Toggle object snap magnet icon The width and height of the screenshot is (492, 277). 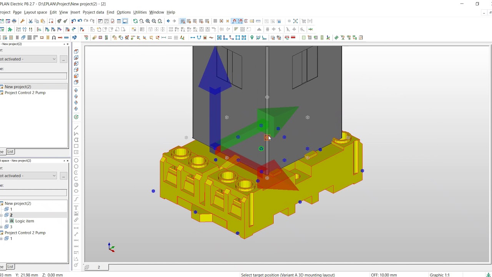(x=234, y=21)
